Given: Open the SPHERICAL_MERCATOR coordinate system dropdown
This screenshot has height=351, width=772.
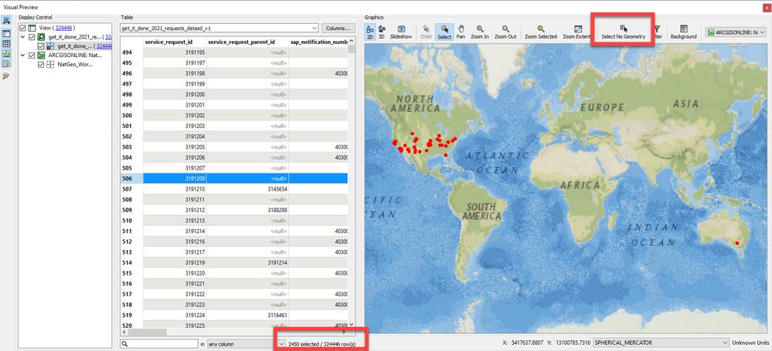Looking at the screenshot, I should (661, 343).
